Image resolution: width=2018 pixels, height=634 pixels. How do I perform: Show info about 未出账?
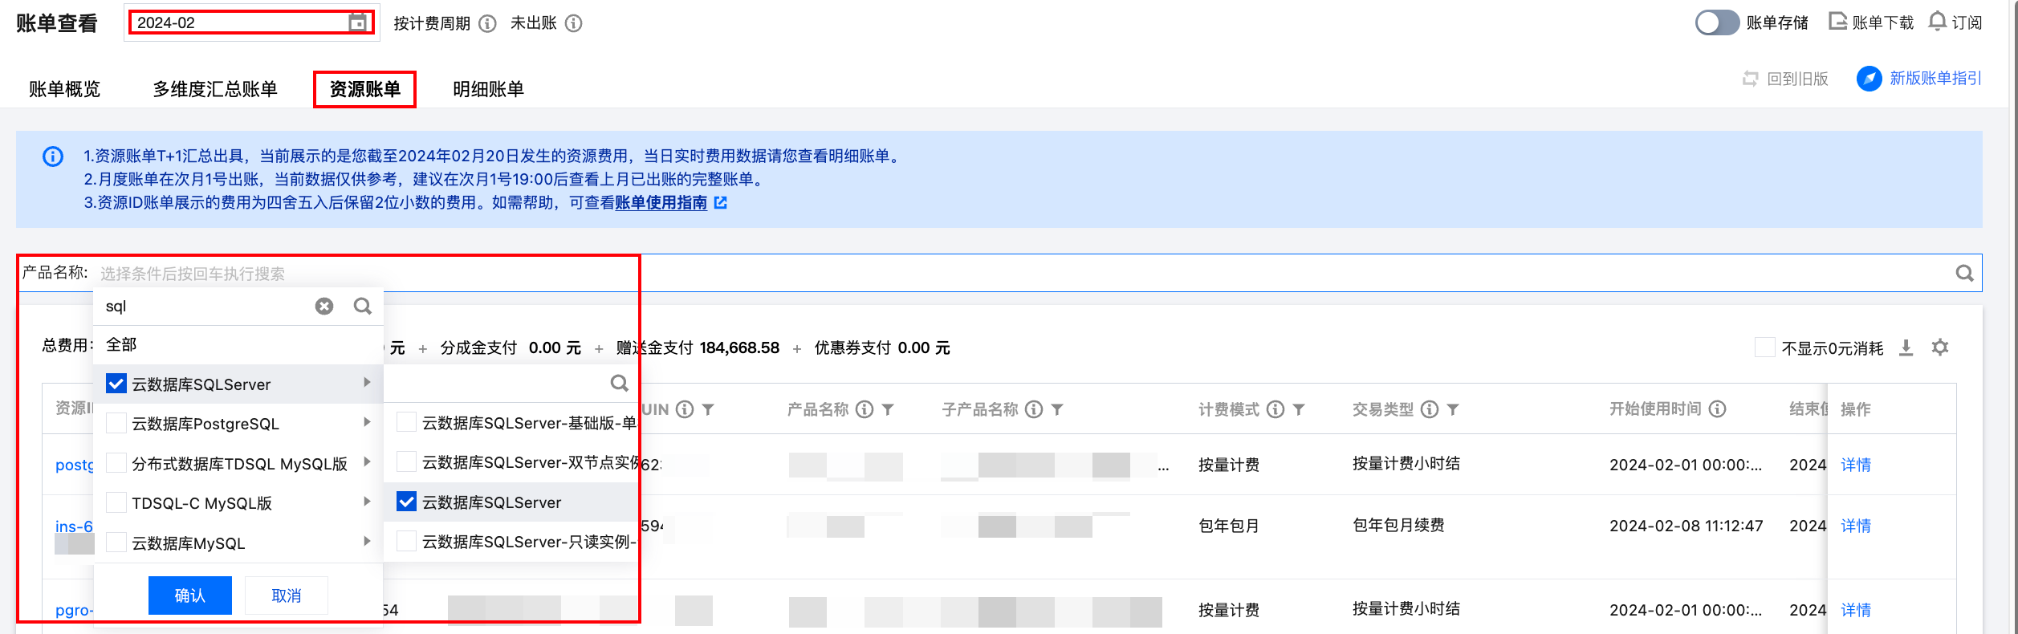(573, 23)
